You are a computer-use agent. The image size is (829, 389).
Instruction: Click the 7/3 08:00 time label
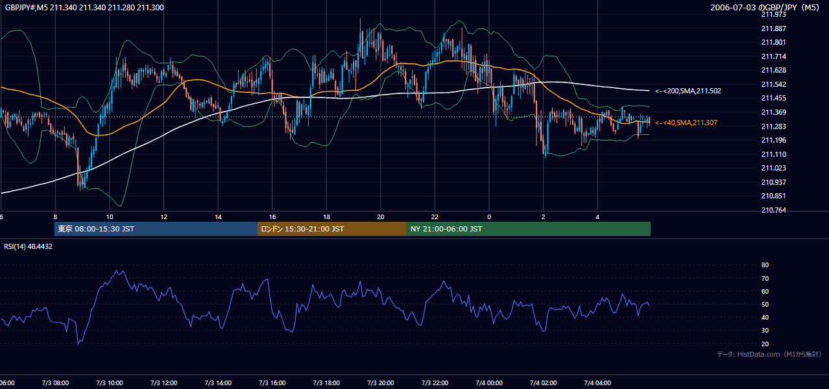(x=55, y=383)
